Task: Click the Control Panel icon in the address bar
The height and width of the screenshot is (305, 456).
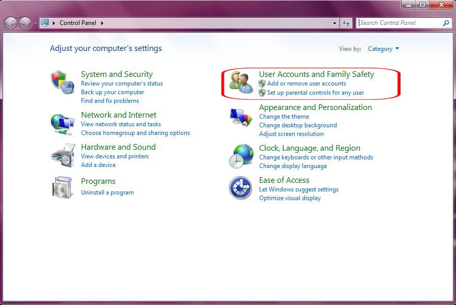Action: click(45, 22)
